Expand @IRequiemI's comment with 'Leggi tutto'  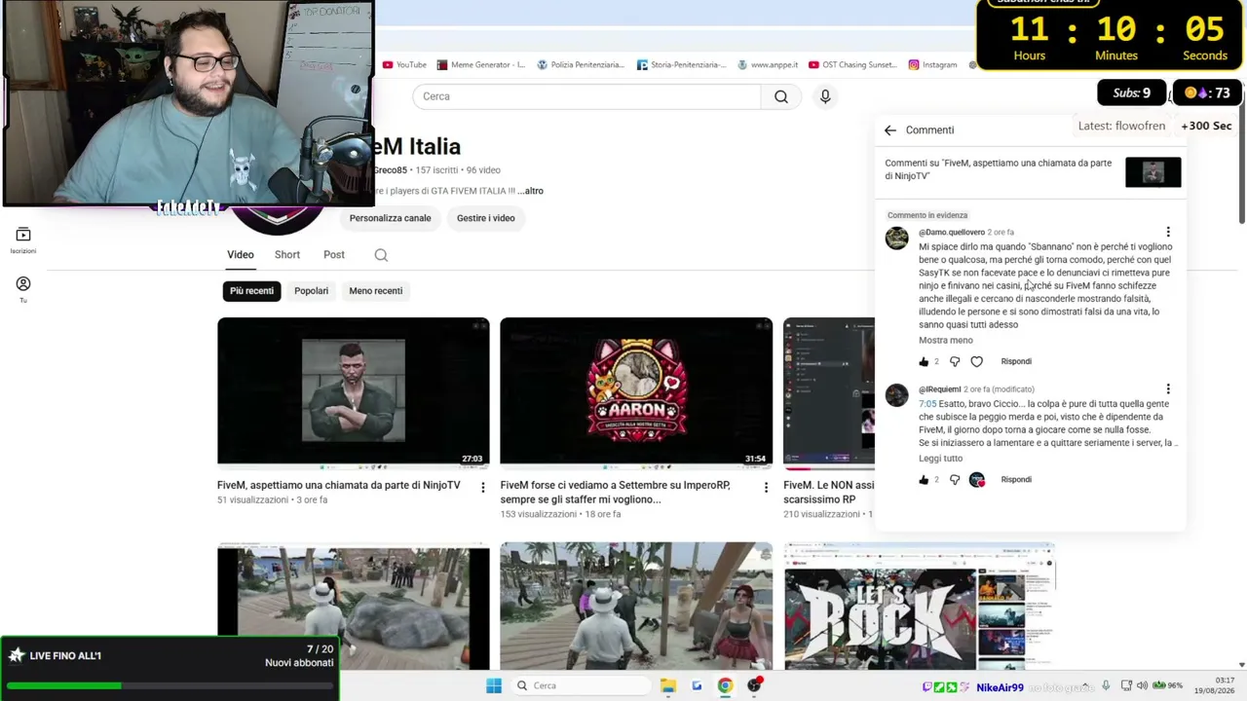[940, 459]
